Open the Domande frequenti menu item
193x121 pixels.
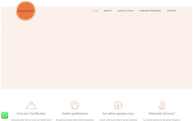pyautogui.click(x=150, y=11)
